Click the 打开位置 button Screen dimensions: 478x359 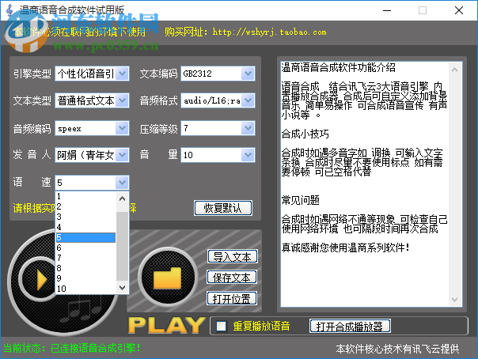[232, 298]
